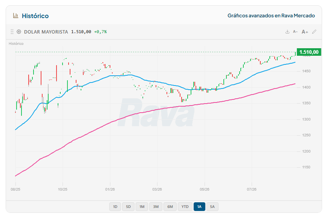
Task: Activate the pencil drawing tool
Action: pyautogui.click(x=314, y=32)
